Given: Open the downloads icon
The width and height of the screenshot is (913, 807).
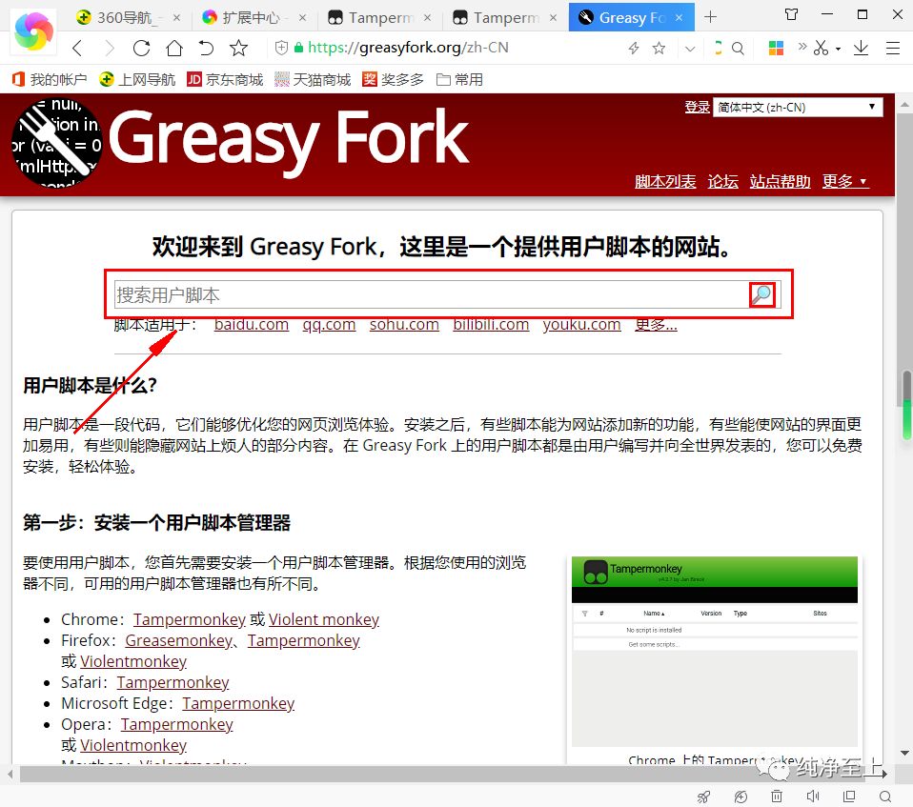Looking at the screenshot, I should point(861,48).
